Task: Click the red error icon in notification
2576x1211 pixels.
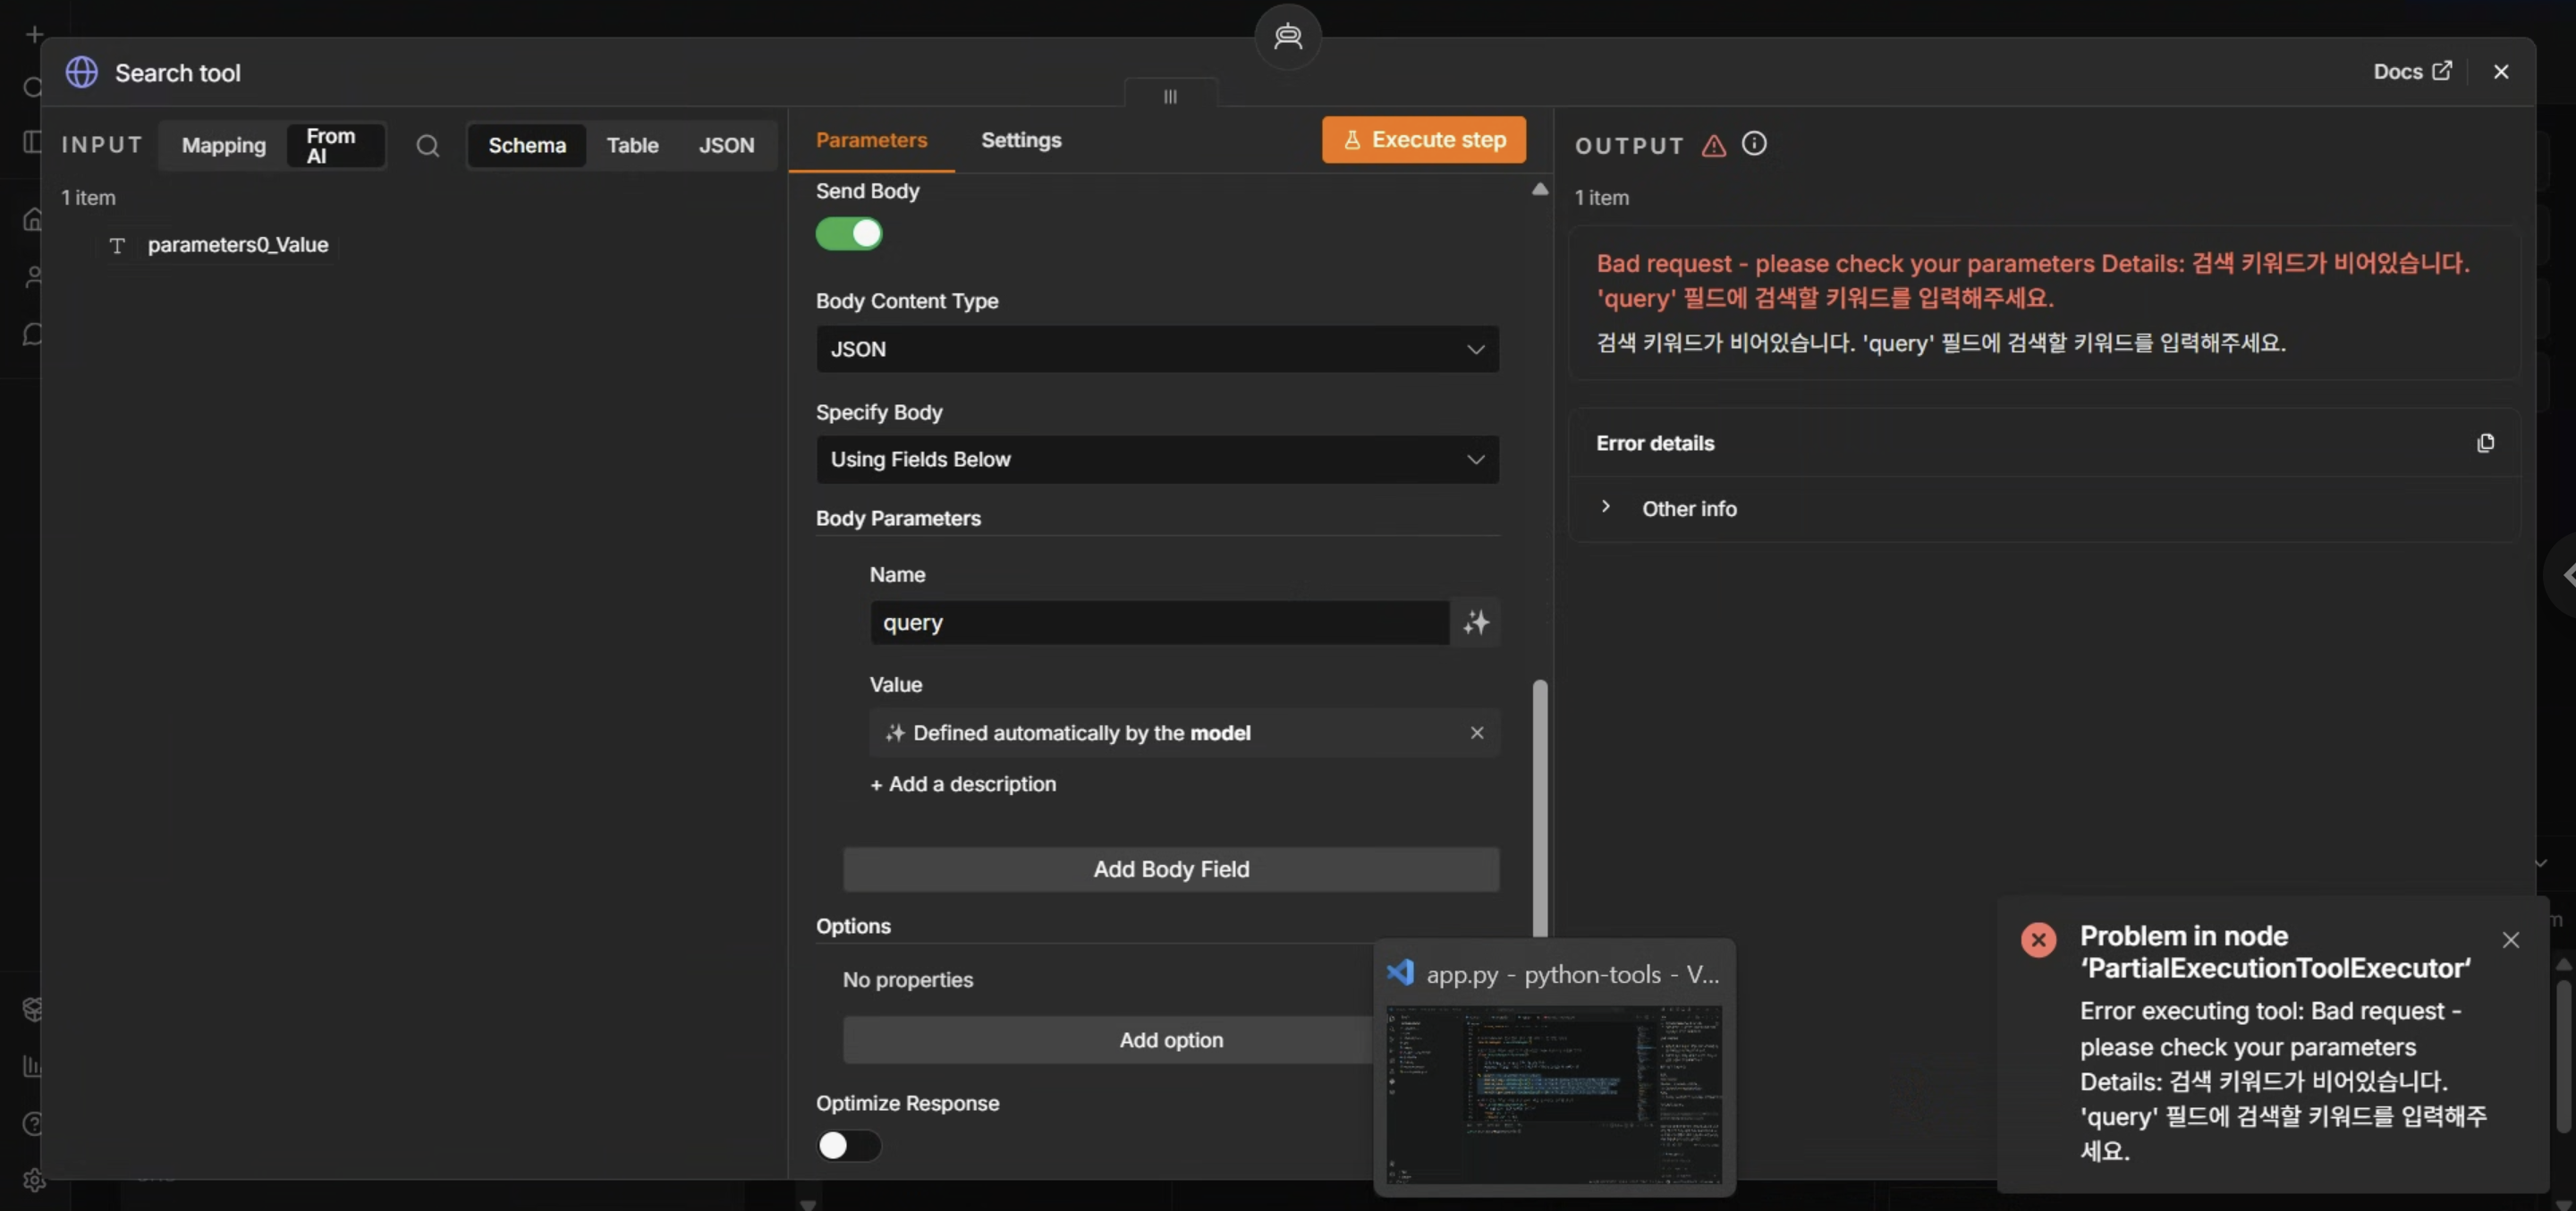Action: [2038, 940]
